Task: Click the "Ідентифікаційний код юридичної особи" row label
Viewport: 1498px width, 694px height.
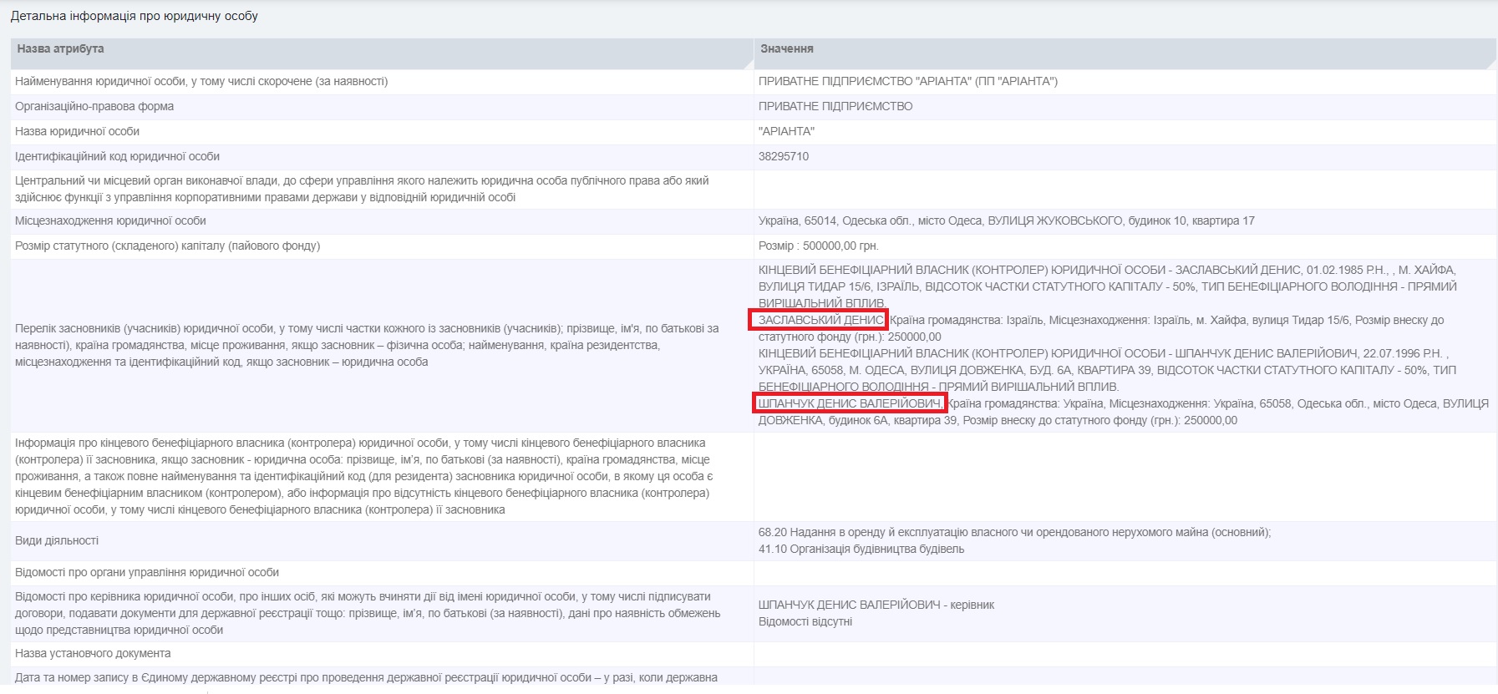Action: (117, 157)
